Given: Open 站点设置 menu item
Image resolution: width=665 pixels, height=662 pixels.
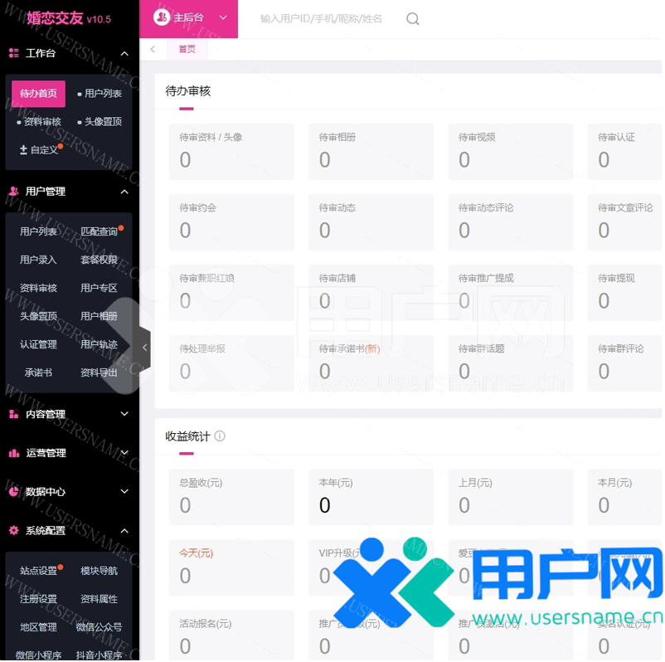Looking at the screenshot, I should tap(39, 571).
